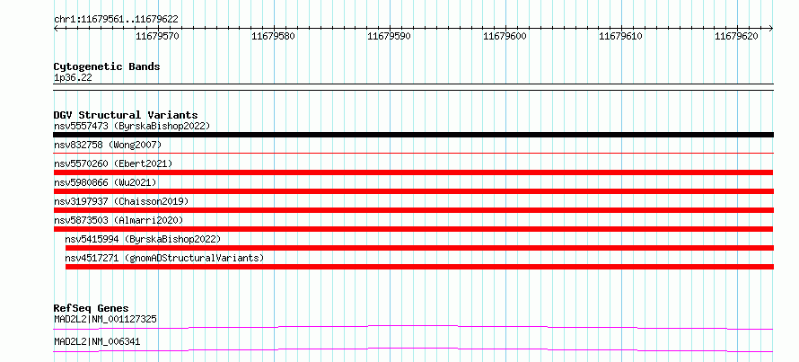Click the 11679580 ruler position label
The height and width of the screenshot is (362, 799).
tap(273, 36)
